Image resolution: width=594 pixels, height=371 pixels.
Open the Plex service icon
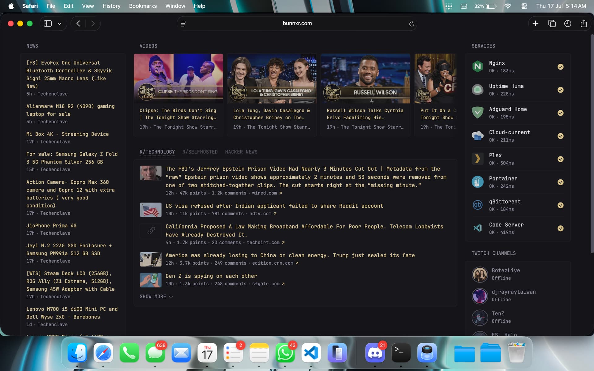pos(477,159)
